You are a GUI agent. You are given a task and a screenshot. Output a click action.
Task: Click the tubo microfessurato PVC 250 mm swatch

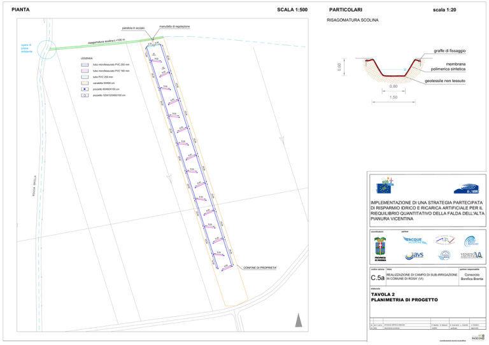pyautogui.click(x=85, y=65)
